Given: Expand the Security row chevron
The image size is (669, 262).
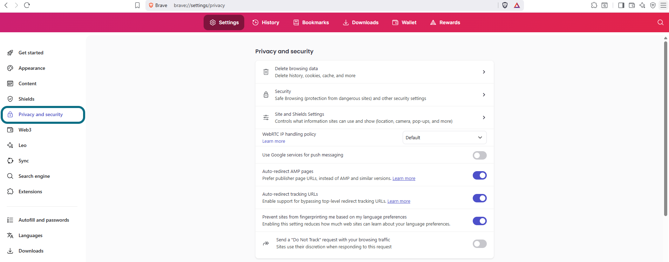Looking at the screenshot, I should point(484,95).
